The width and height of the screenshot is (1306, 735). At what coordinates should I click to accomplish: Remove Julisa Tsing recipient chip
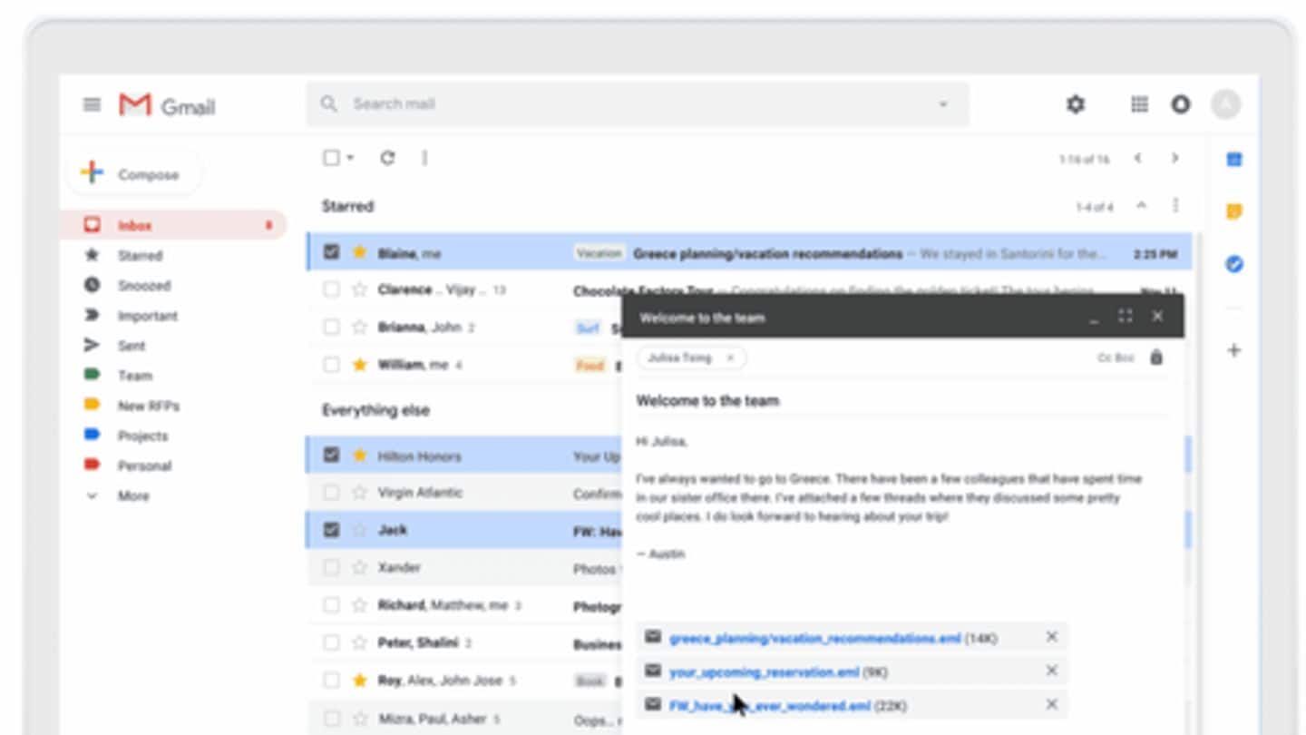coord(730,358)
